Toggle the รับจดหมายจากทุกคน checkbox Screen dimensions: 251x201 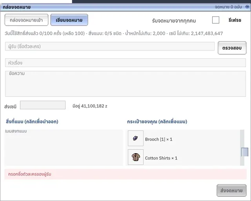click(215, 20)
